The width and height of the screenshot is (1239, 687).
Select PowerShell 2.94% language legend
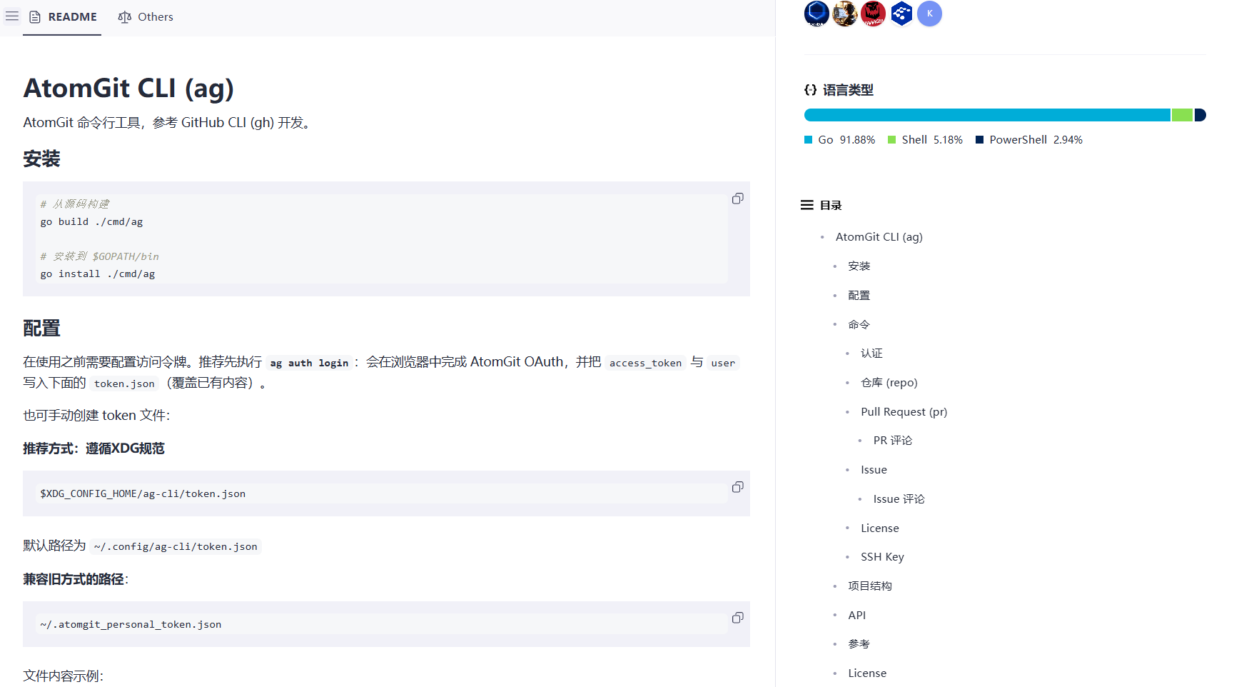click(x=1029, y=140)
